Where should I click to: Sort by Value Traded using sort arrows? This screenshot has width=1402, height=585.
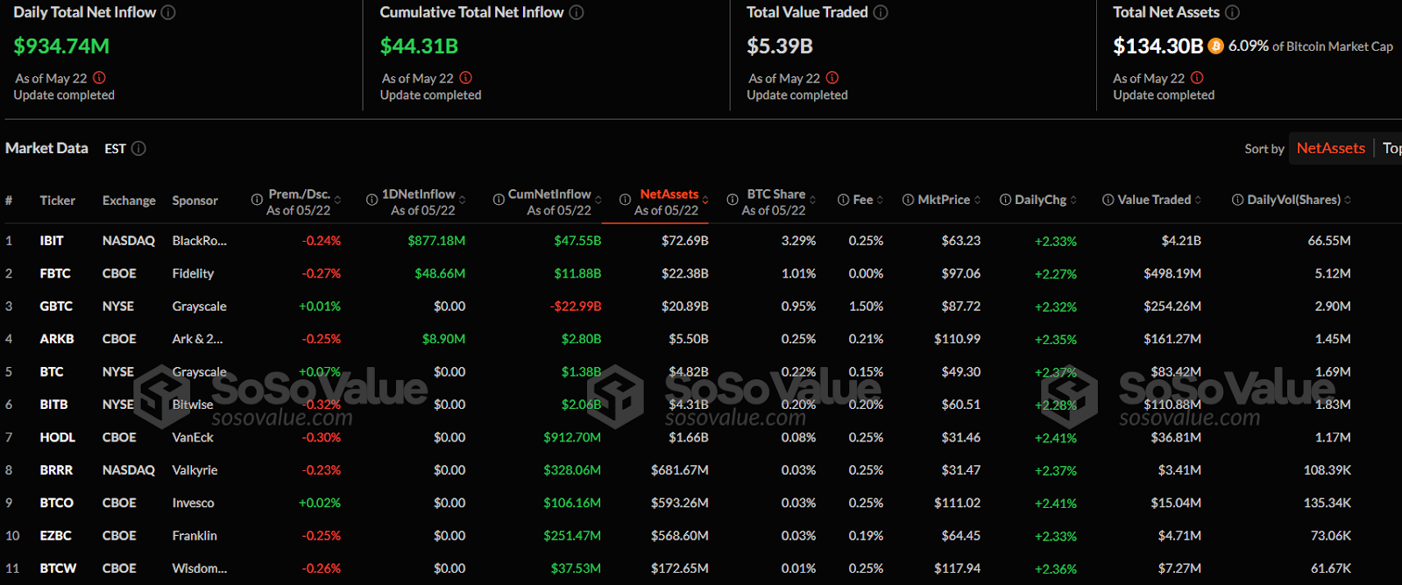pyautogui.click(x=1198, y=200)
